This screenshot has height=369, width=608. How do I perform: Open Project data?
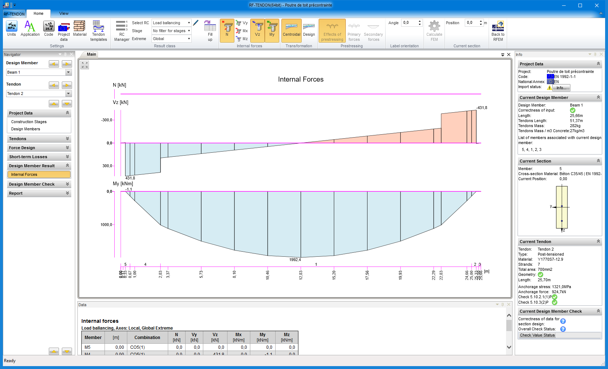tap(64, 31)
